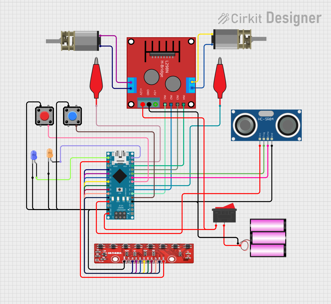Toggle the red rocker power switch
The width and height of the screenshot is (331, 304).
coord(224,214)
